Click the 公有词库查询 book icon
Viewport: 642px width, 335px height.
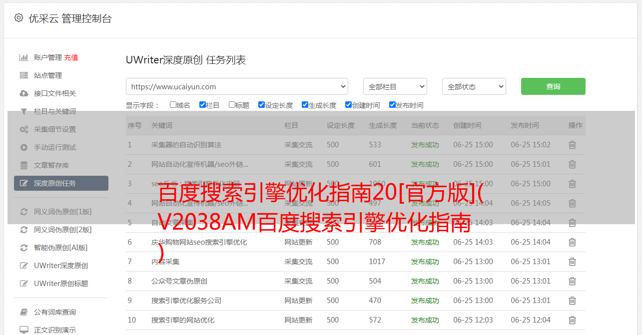click(x=23, y=312)
